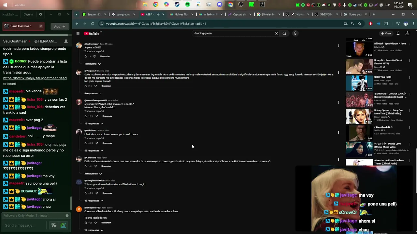Open Britney Spears Baby One More Time thumbnail
417x234 pixels.
[x=359, y=116]
